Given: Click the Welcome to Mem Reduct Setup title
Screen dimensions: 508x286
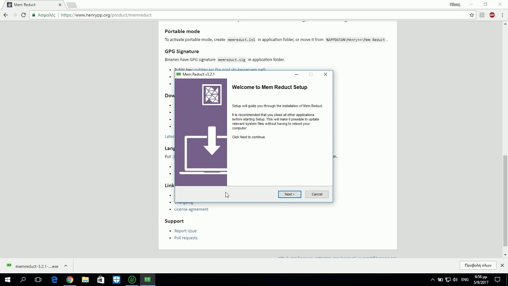Looking at the screenshot, I should (269, 87).
